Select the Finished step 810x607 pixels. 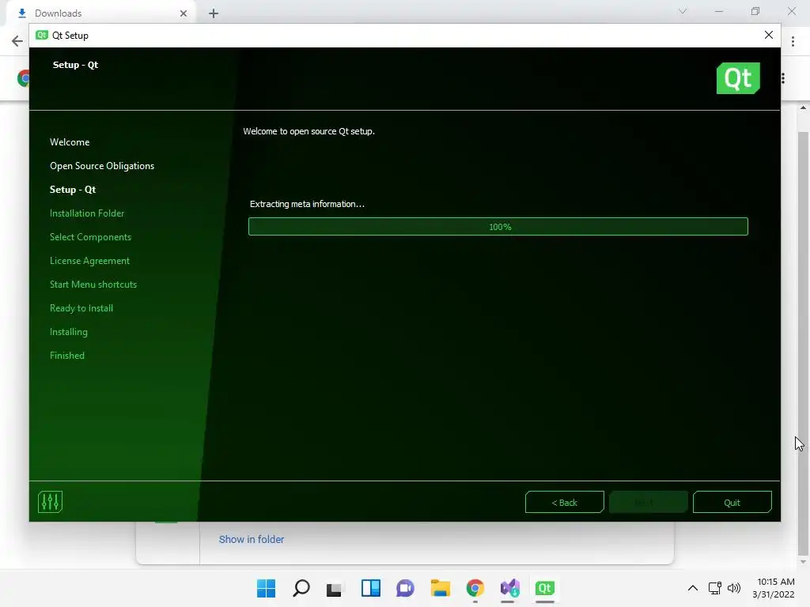point(67,356)
